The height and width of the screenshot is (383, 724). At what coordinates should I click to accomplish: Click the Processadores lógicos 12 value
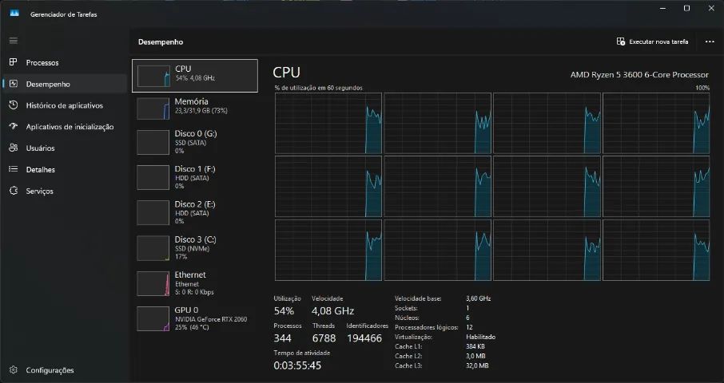(469, 327)
